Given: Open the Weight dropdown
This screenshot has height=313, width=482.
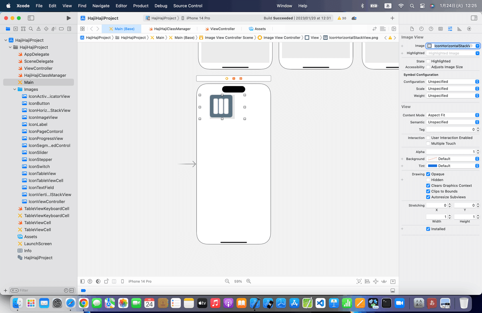Looking at the screenshot, I should [453, 96].
